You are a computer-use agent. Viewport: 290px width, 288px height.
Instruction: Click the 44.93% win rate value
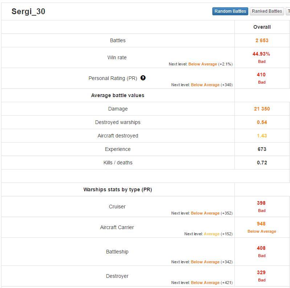click(x=261, y=54)
